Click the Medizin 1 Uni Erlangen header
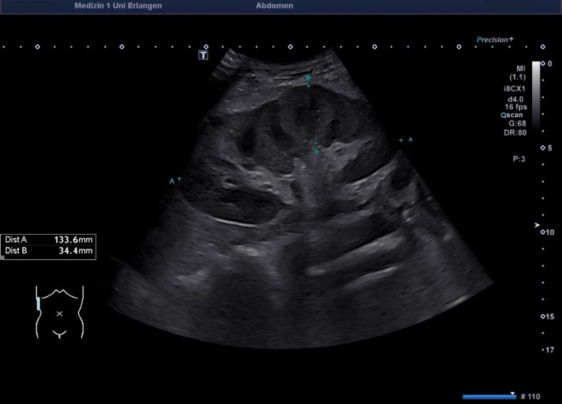 pos(118,6)
